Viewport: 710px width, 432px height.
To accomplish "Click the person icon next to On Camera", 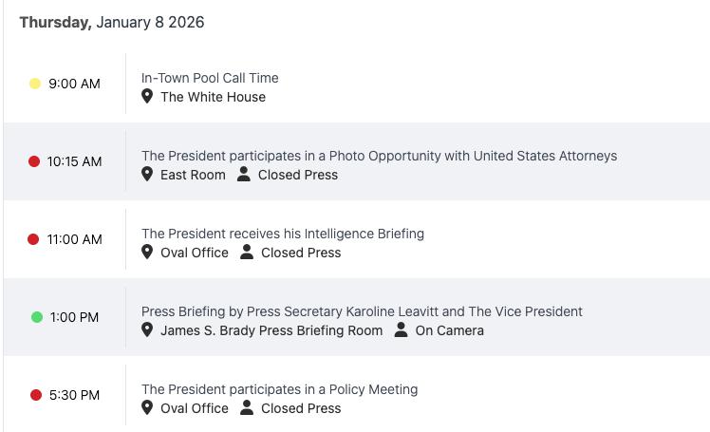I will (x=401, y=330).
